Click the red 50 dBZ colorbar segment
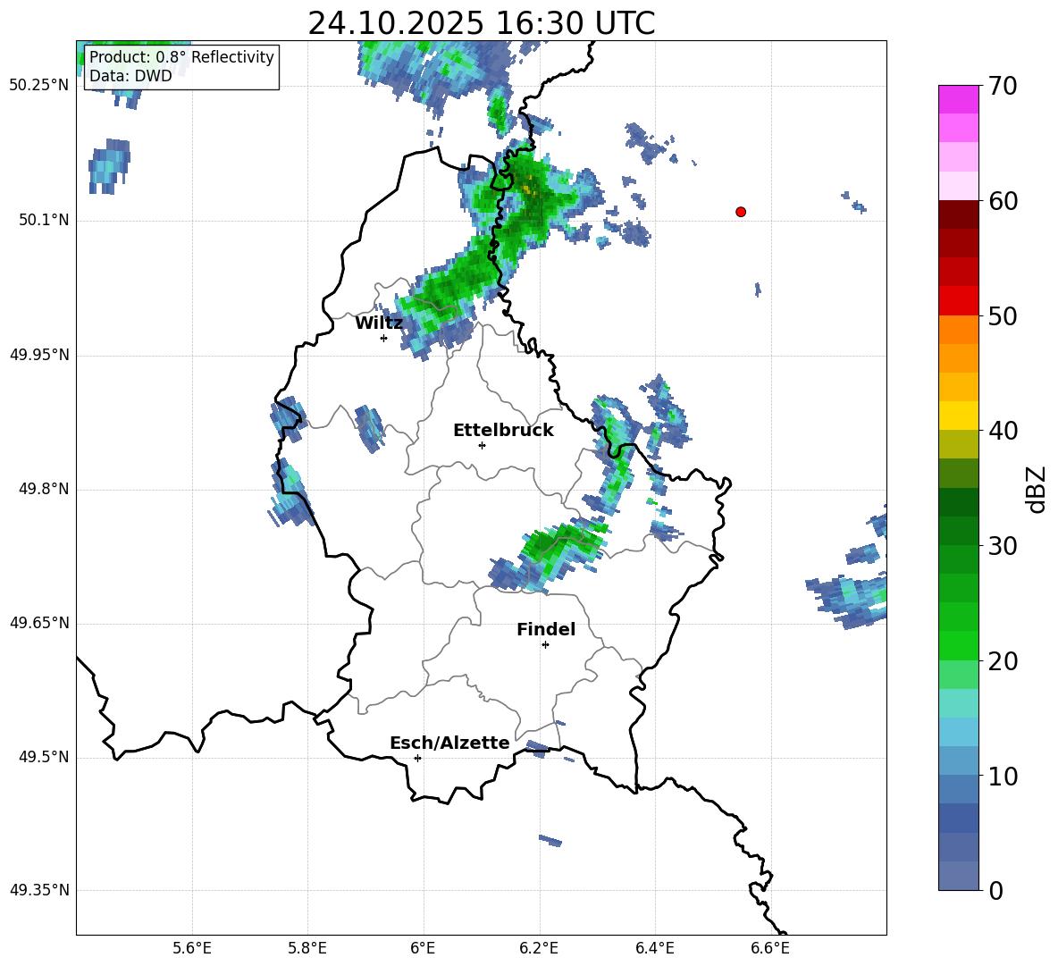 tap(958, 300)
